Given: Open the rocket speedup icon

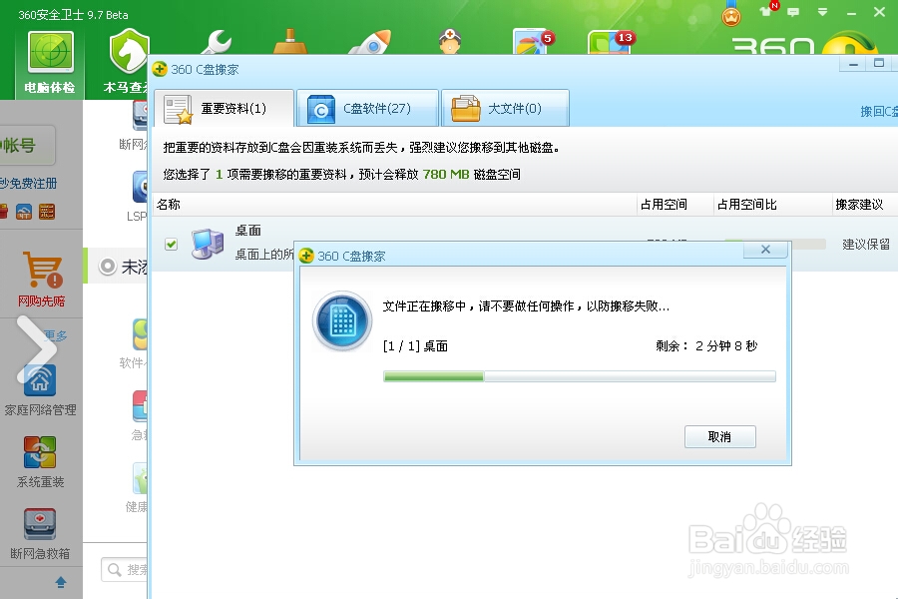Looking at the screenshot, I should (x=370, y=42).
